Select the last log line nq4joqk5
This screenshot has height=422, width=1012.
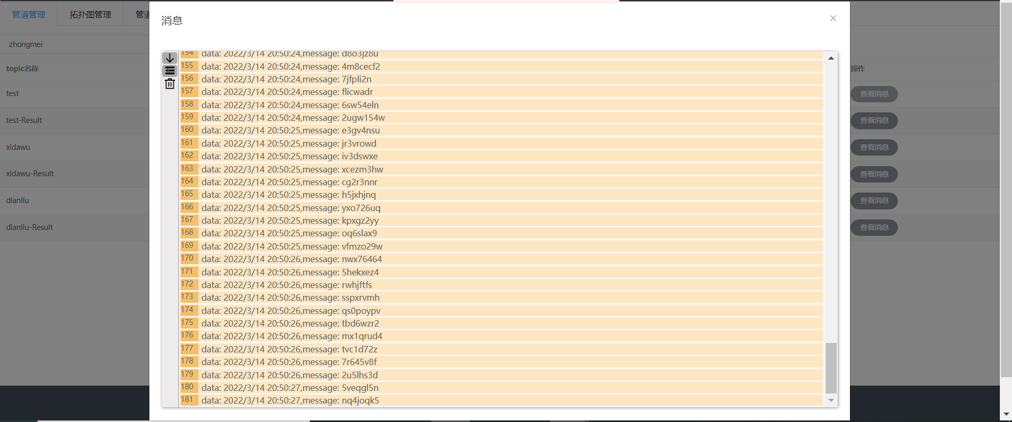(x=290, y=400)
